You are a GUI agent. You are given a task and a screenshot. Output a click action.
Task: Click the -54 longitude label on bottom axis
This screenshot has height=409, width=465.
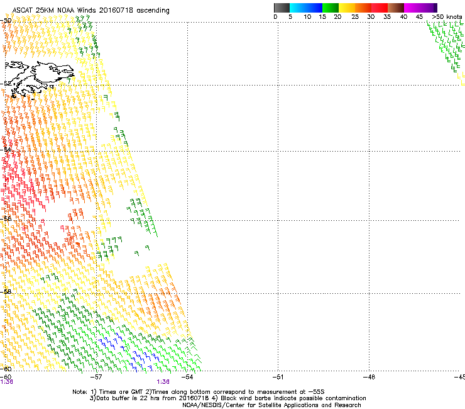click(187, 377)
